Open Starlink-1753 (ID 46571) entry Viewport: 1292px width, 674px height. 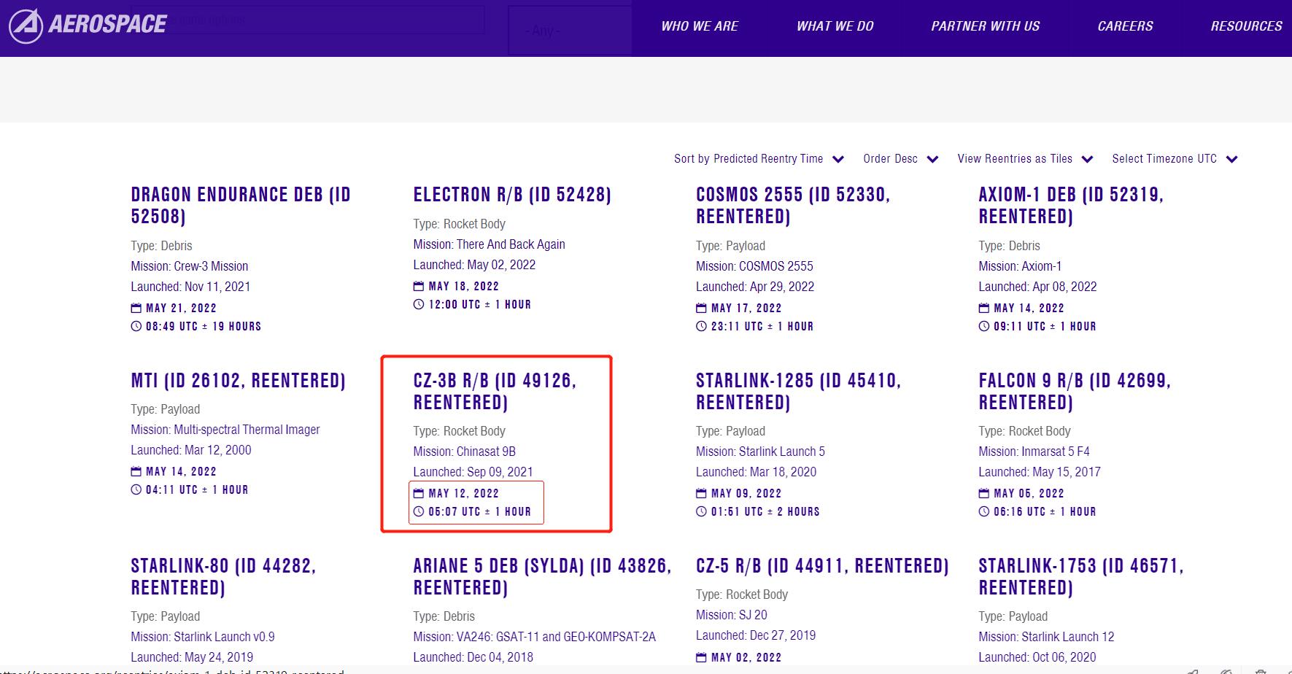tap(1081, 577)
